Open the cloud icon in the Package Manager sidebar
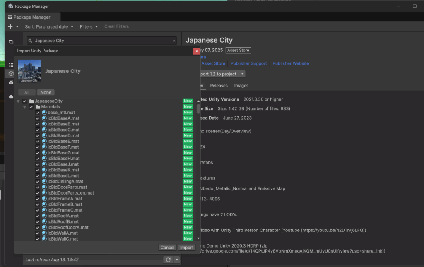 pyautogui.click(x=11, y=96)
